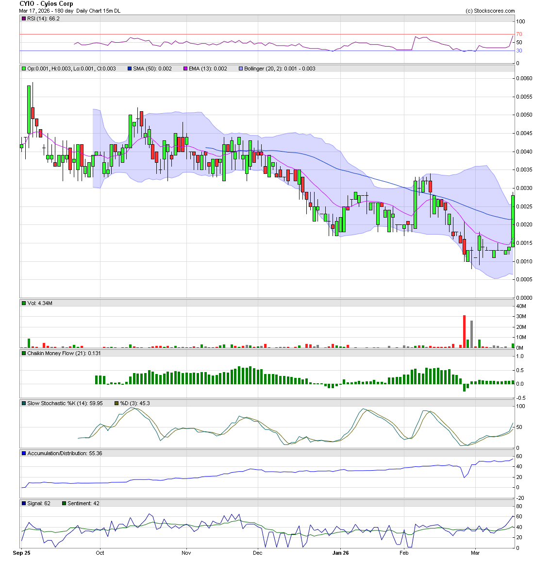The width and height of the screenshot is (534, 563).
Task: Click the Vol legend green swatch
Action: [x=24, y=304]
